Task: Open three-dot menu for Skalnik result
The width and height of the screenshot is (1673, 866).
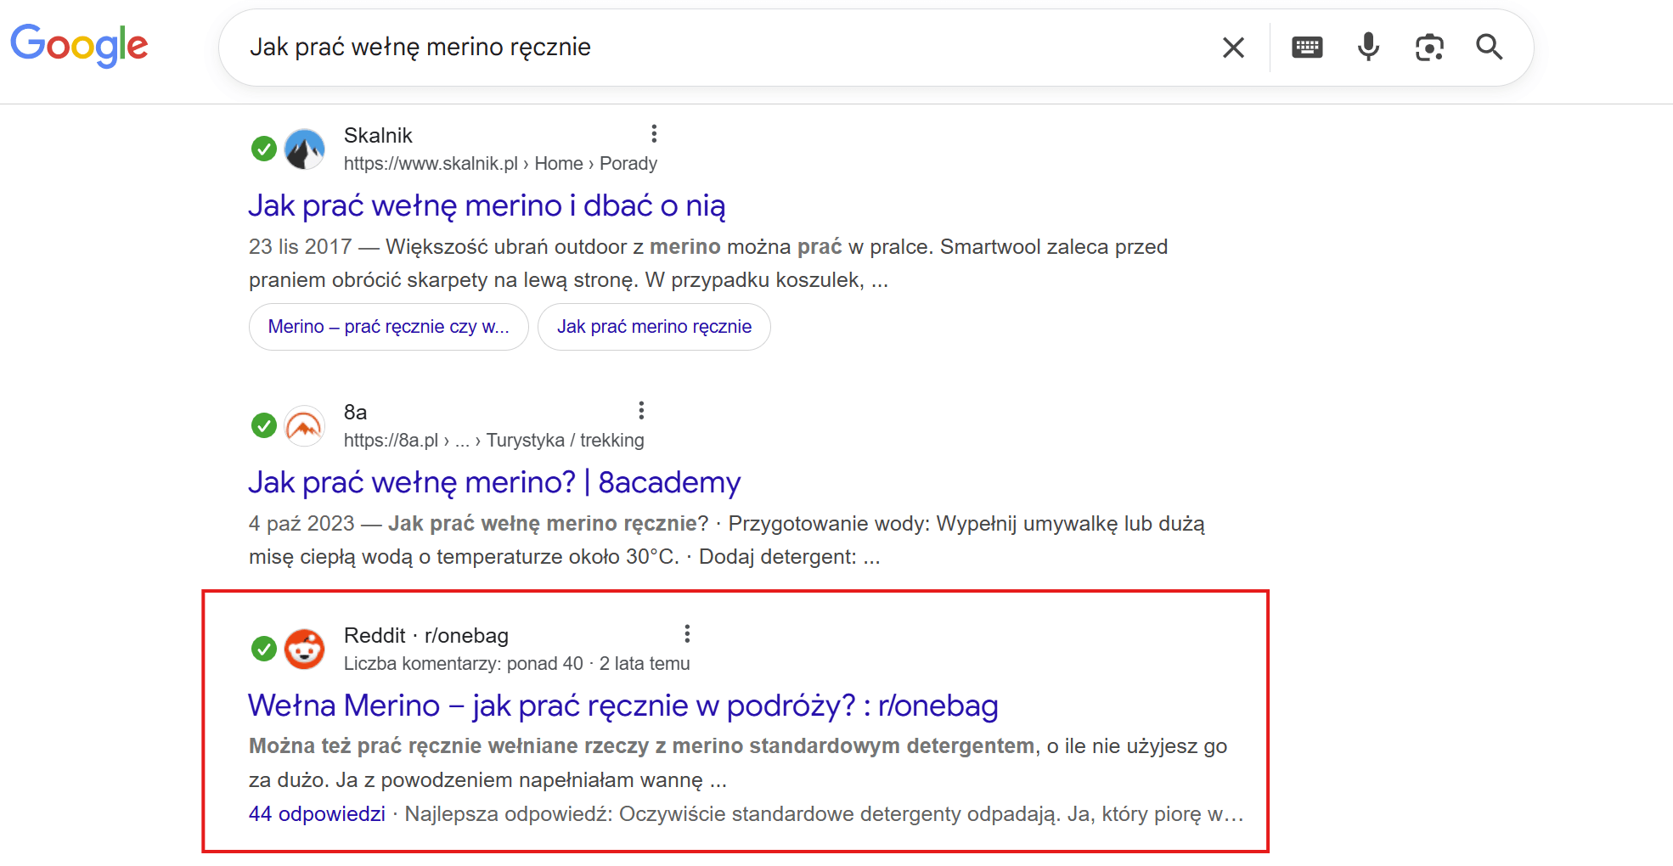Action: (653, 134)
